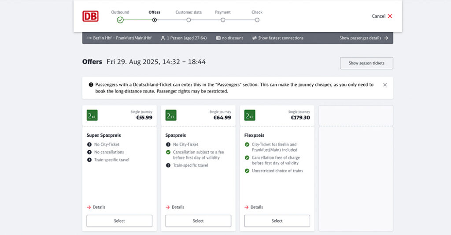Click green check beside Cancellation free of charge
451x235 pixels.
tap(247, 157)
